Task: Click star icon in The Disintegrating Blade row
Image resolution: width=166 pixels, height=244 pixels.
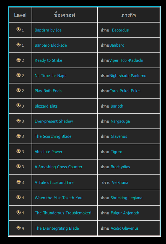Action: tap(19, 228)
